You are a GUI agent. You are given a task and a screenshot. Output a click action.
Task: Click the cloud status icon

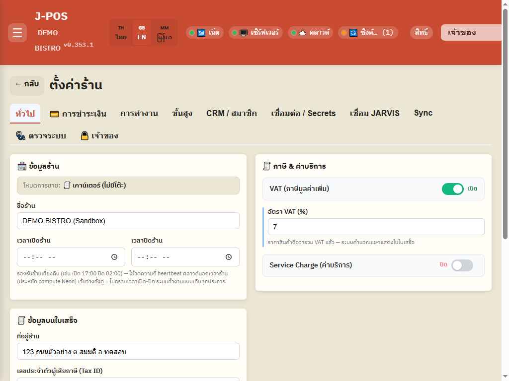pyautogui.click(x=303, y=33)
